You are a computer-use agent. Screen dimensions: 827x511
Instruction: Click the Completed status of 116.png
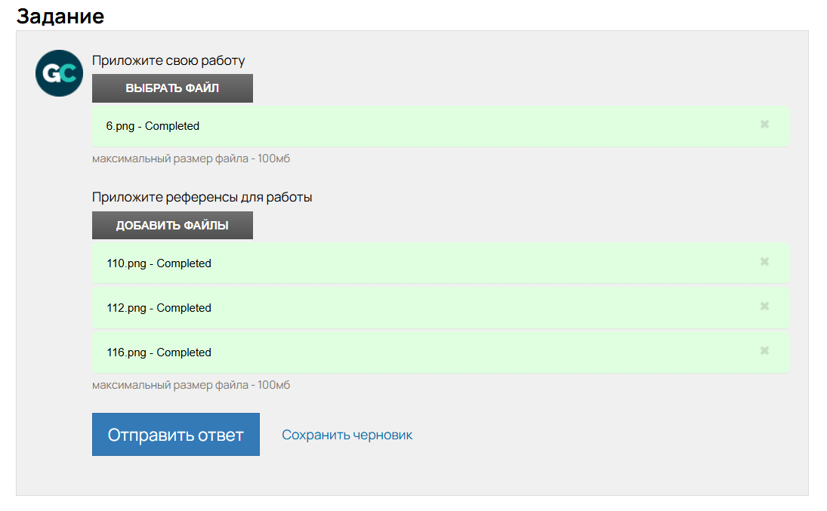(x=184, y=352)
